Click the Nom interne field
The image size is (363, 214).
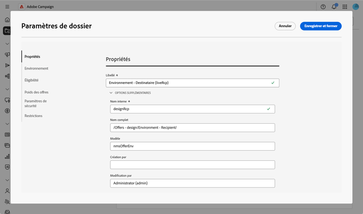[x=192, y=109]
